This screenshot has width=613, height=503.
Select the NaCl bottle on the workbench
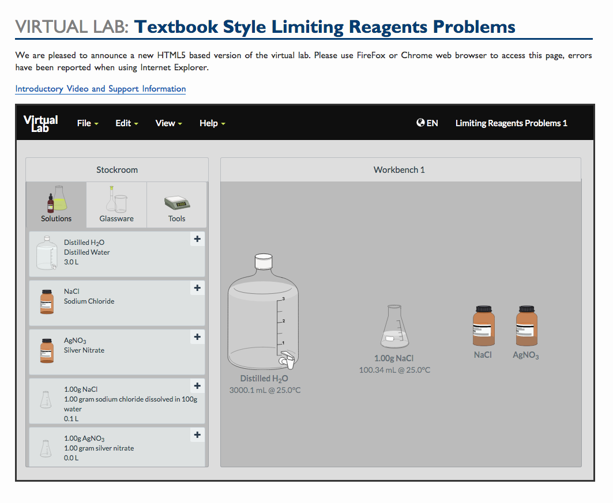(483, 326)
